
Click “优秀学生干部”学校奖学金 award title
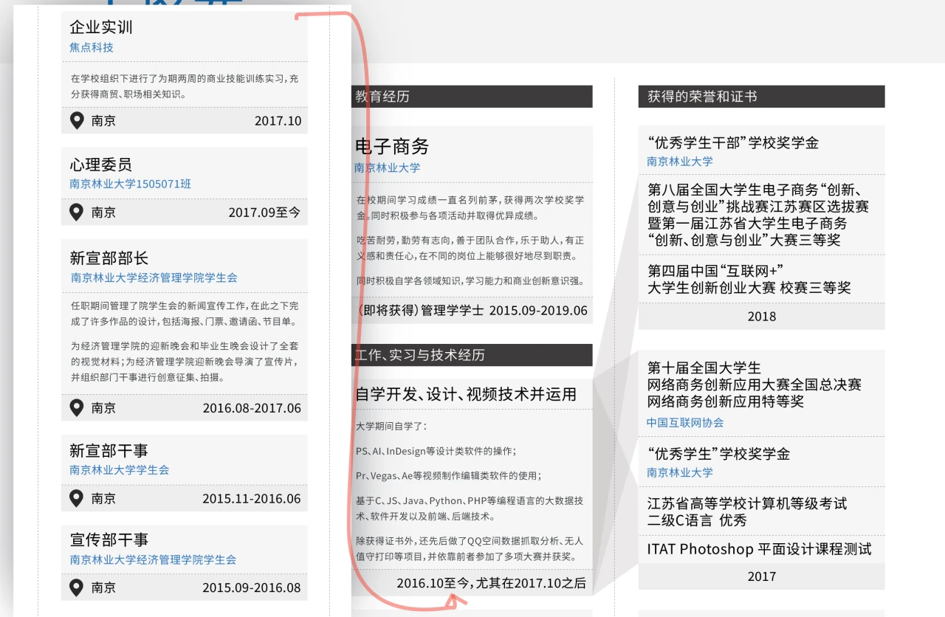click(733, 143)
